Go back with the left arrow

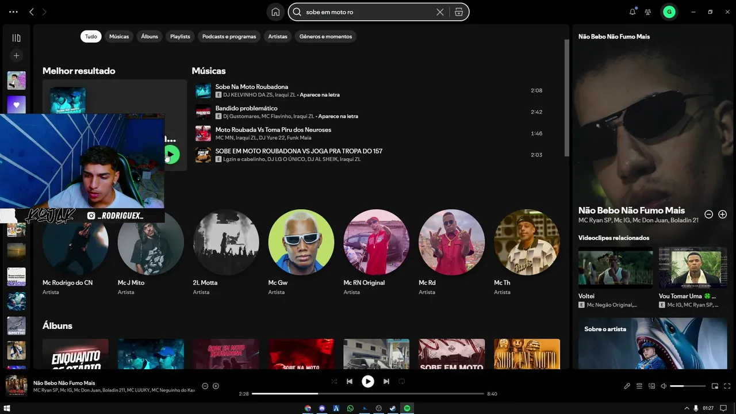(x=32, y=11)
